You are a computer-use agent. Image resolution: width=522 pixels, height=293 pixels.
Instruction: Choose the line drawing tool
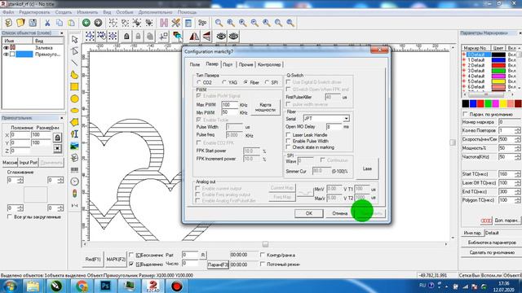click(x=74, y=63)
